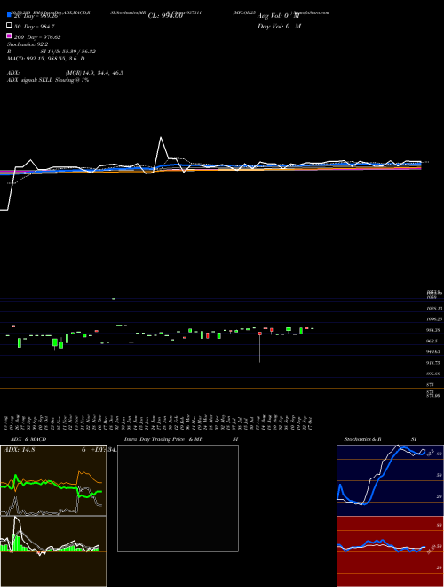Click the red RSI chart panel
444x587 pixels.
click(390, 551)
